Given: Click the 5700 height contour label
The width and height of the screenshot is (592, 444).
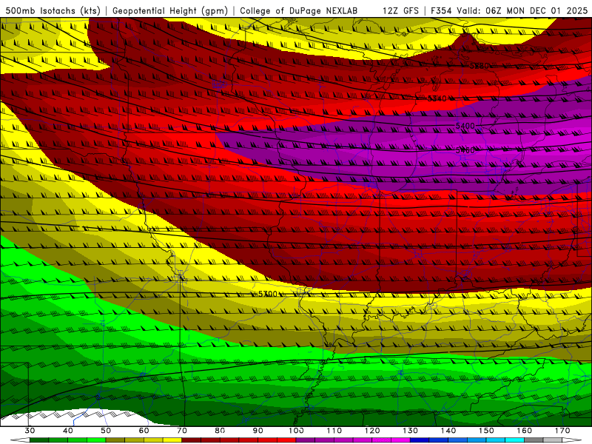Looking at the screenshot, I should pos(268,294).
